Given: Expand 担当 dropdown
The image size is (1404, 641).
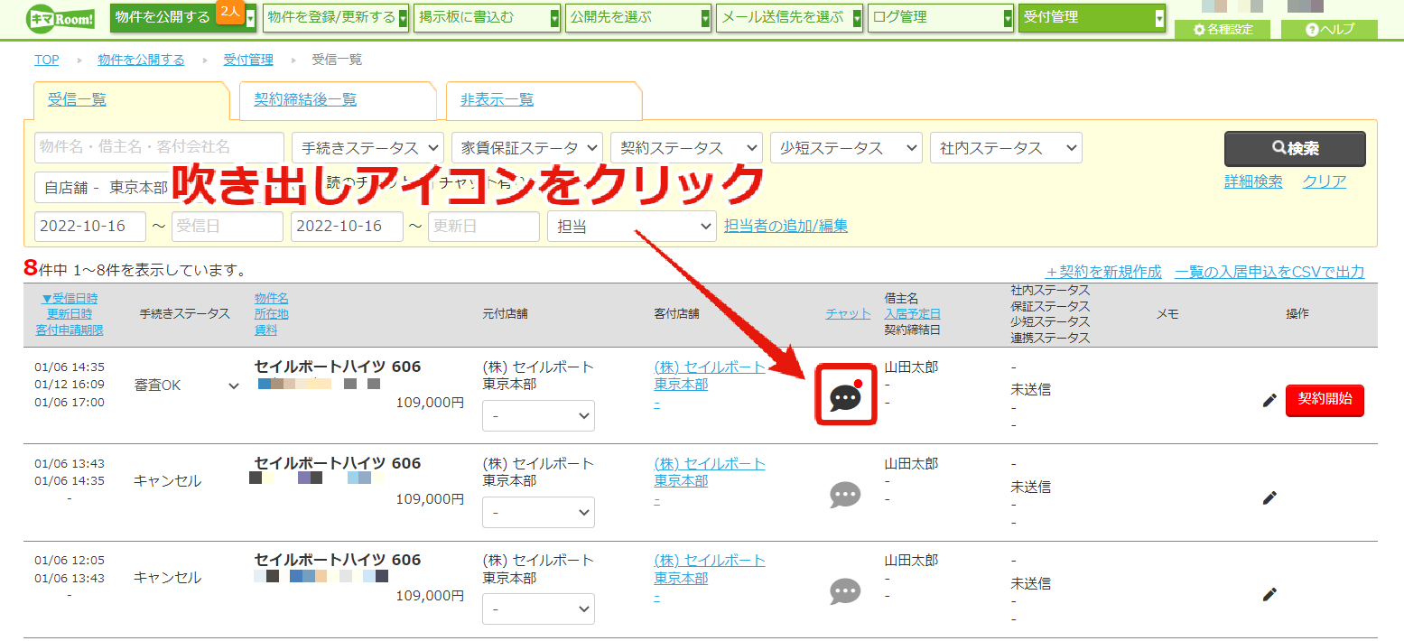Looking at the screenshot, I should pos(632,227).
